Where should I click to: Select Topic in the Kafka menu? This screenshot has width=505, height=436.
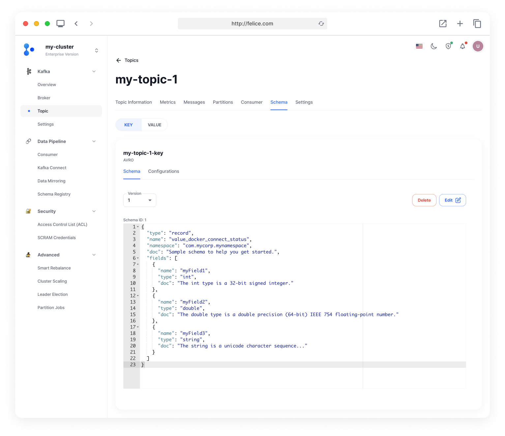click(61, 111)
